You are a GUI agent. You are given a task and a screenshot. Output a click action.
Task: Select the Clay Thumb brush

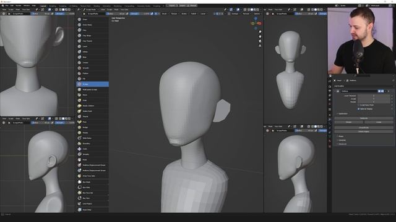tap(92, 41)
